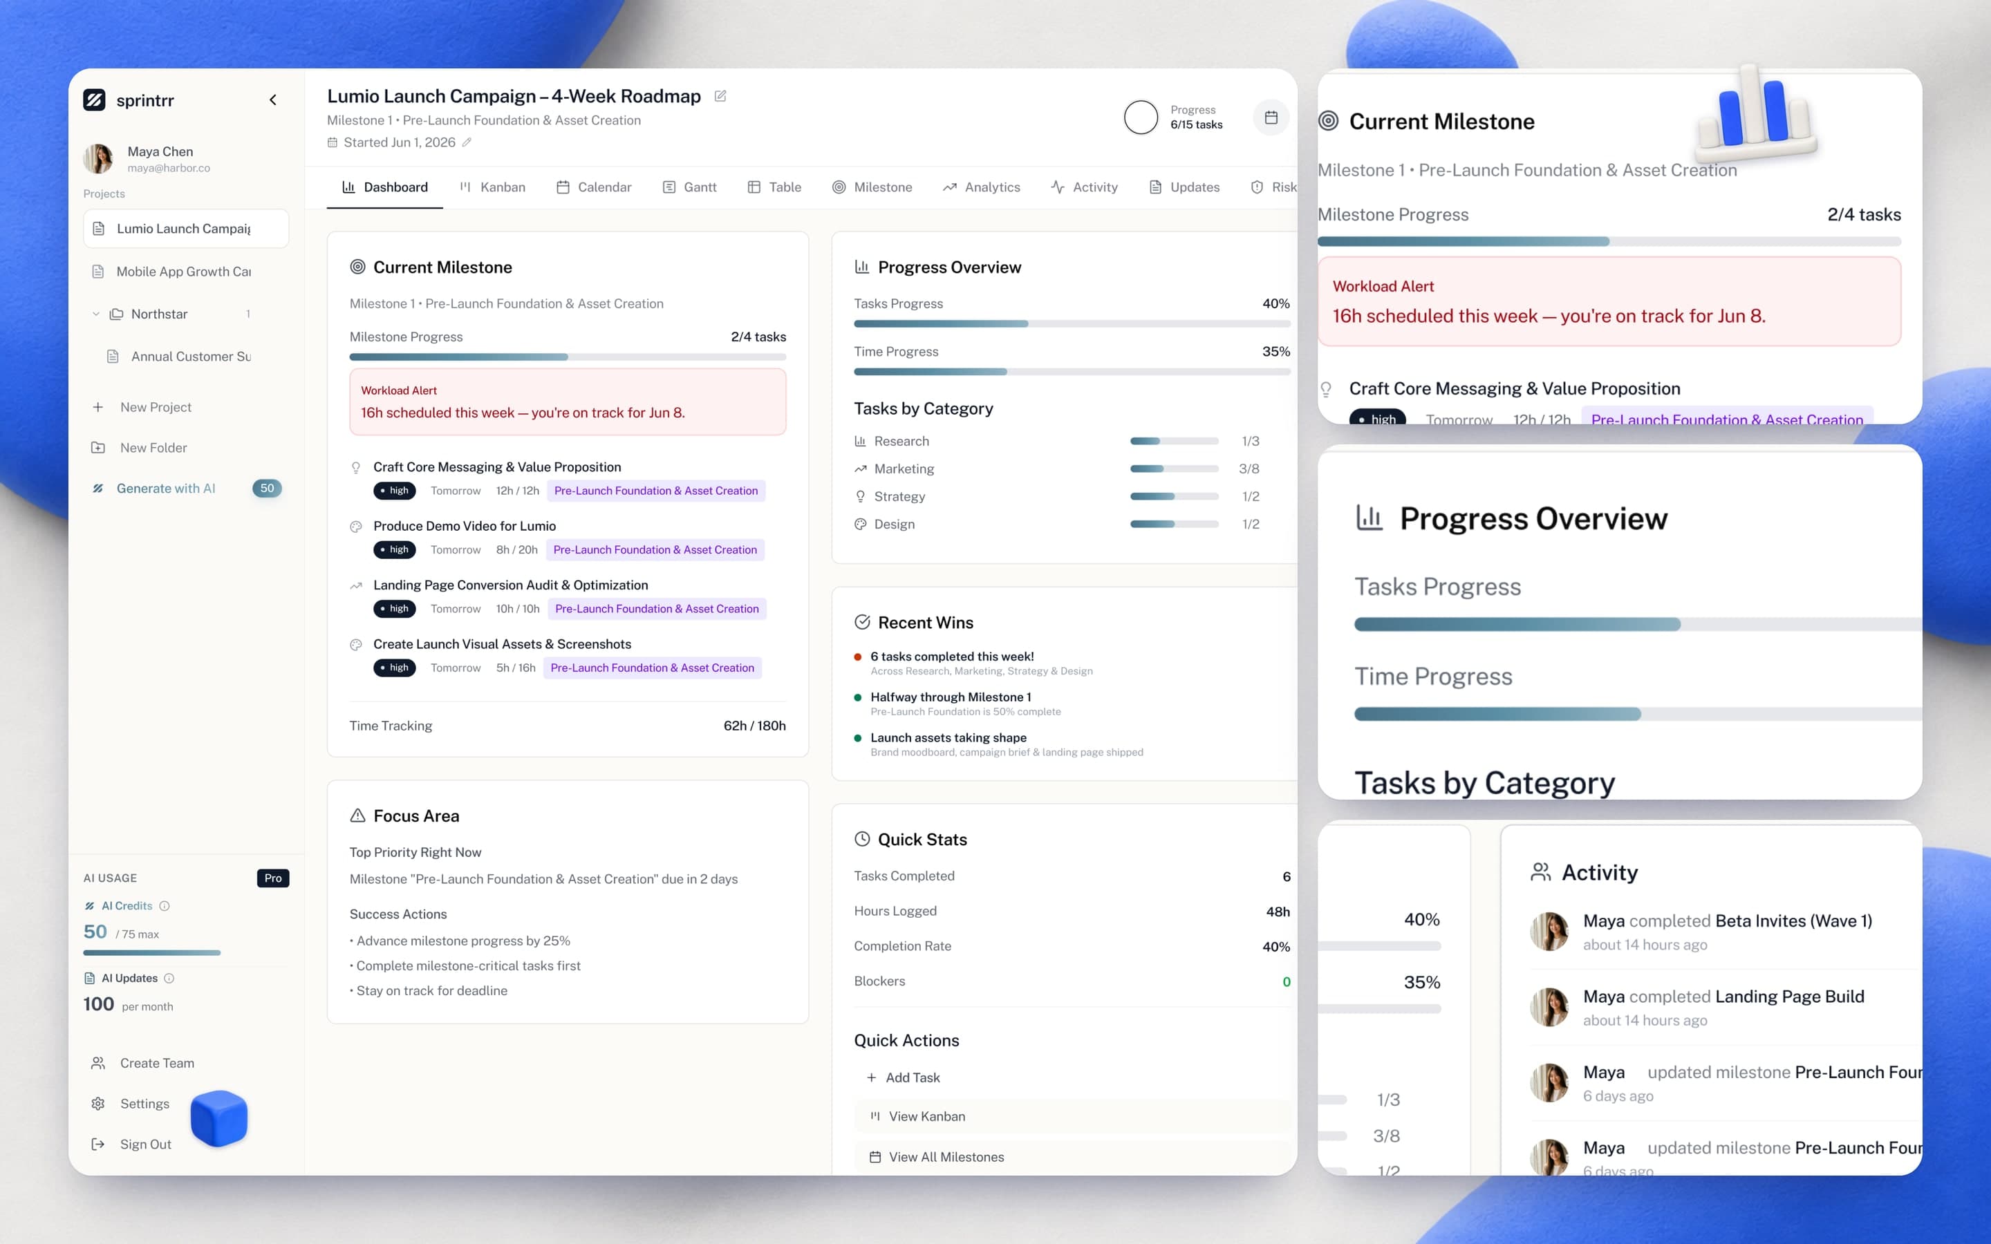Click the Milestone Progress bar in dashboard
This screenshot has height=1244, width=1991.
[x=568, y=356]
